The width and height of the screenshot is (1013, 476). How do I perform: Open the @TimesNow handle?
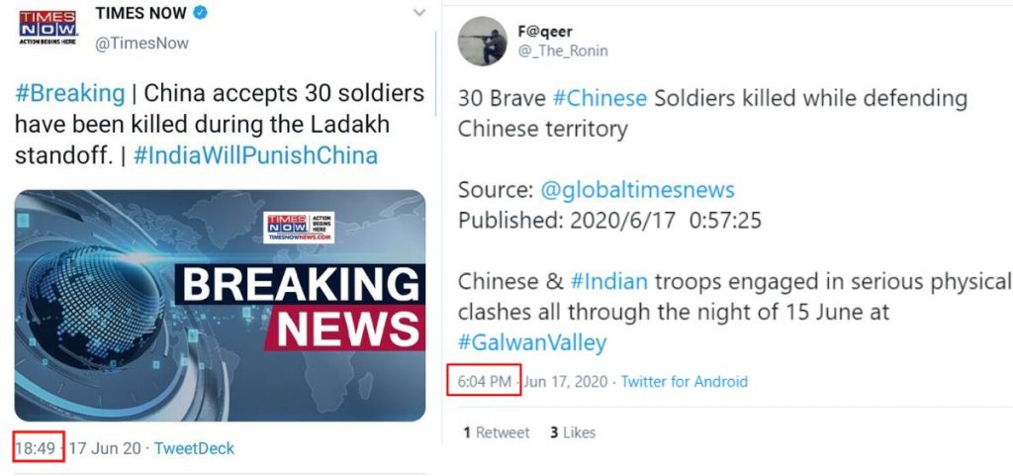point(141,44)
